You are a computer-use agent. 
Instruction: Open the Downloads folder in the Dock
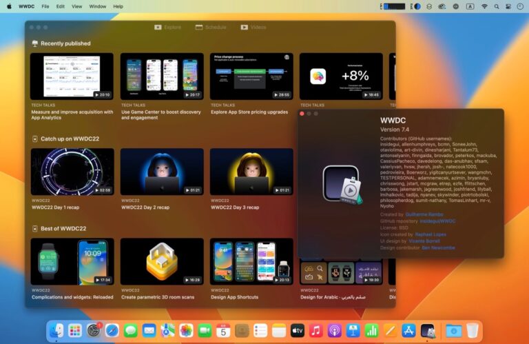[454, 330]
